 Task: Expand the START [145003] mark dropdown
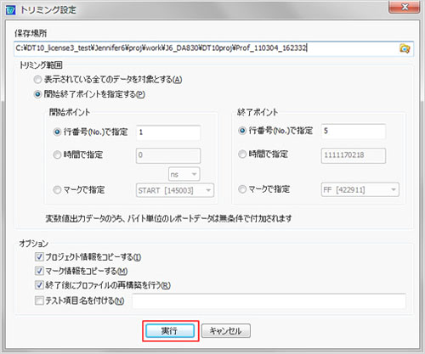tap(175, 190)
